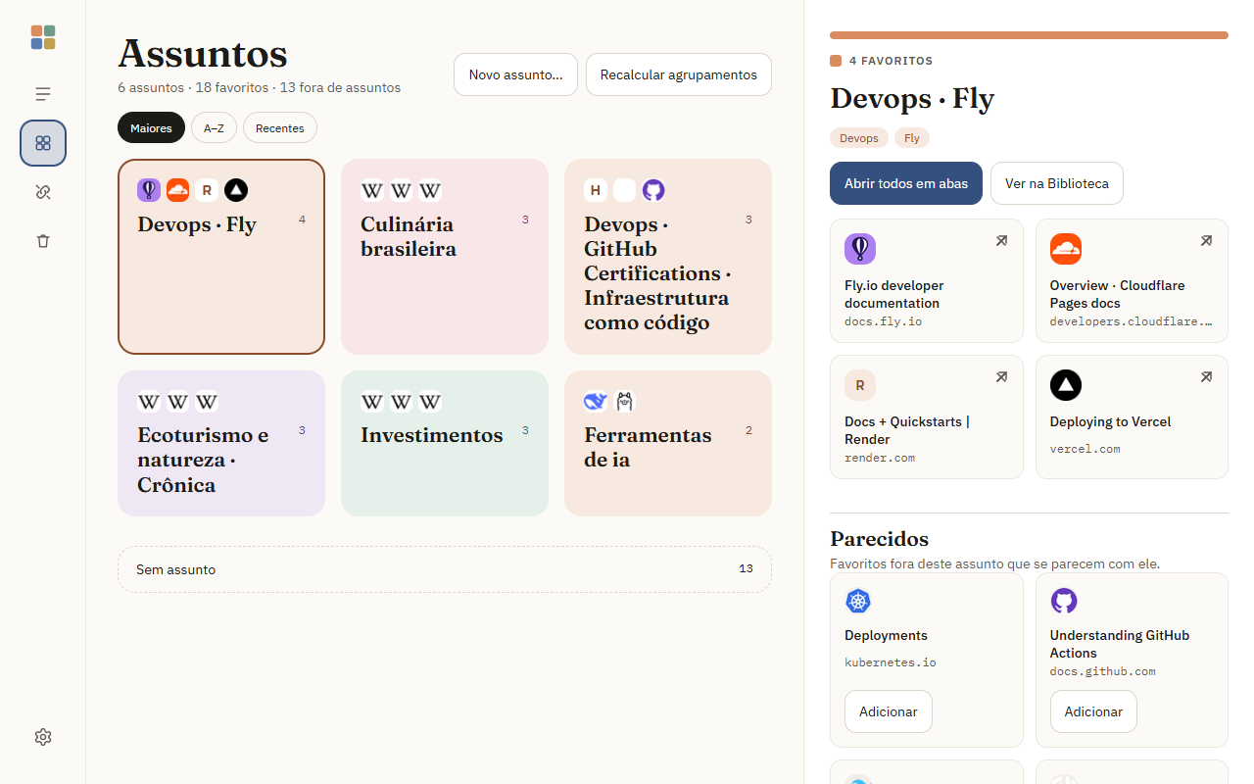Create a topic with Novo assunto...

[x=515, y=74]
